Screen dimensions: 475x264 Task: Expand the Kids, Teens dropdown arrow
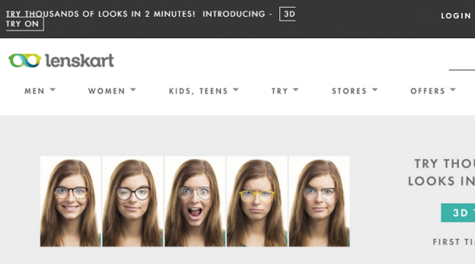[236, 90]
